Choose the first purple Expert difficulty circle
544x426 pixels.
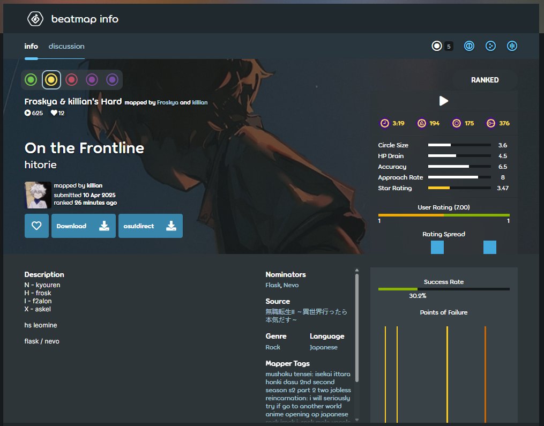tap(92, 80)
